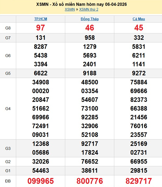The image size is (162, 187).
Task: Open the Đồng Tháp province link
Action: 90,19
